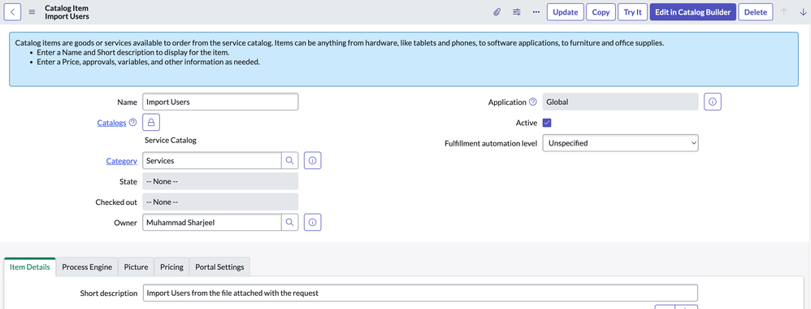
Task: Uncheck the Active checkbox
Action: [x=547, y=123]
